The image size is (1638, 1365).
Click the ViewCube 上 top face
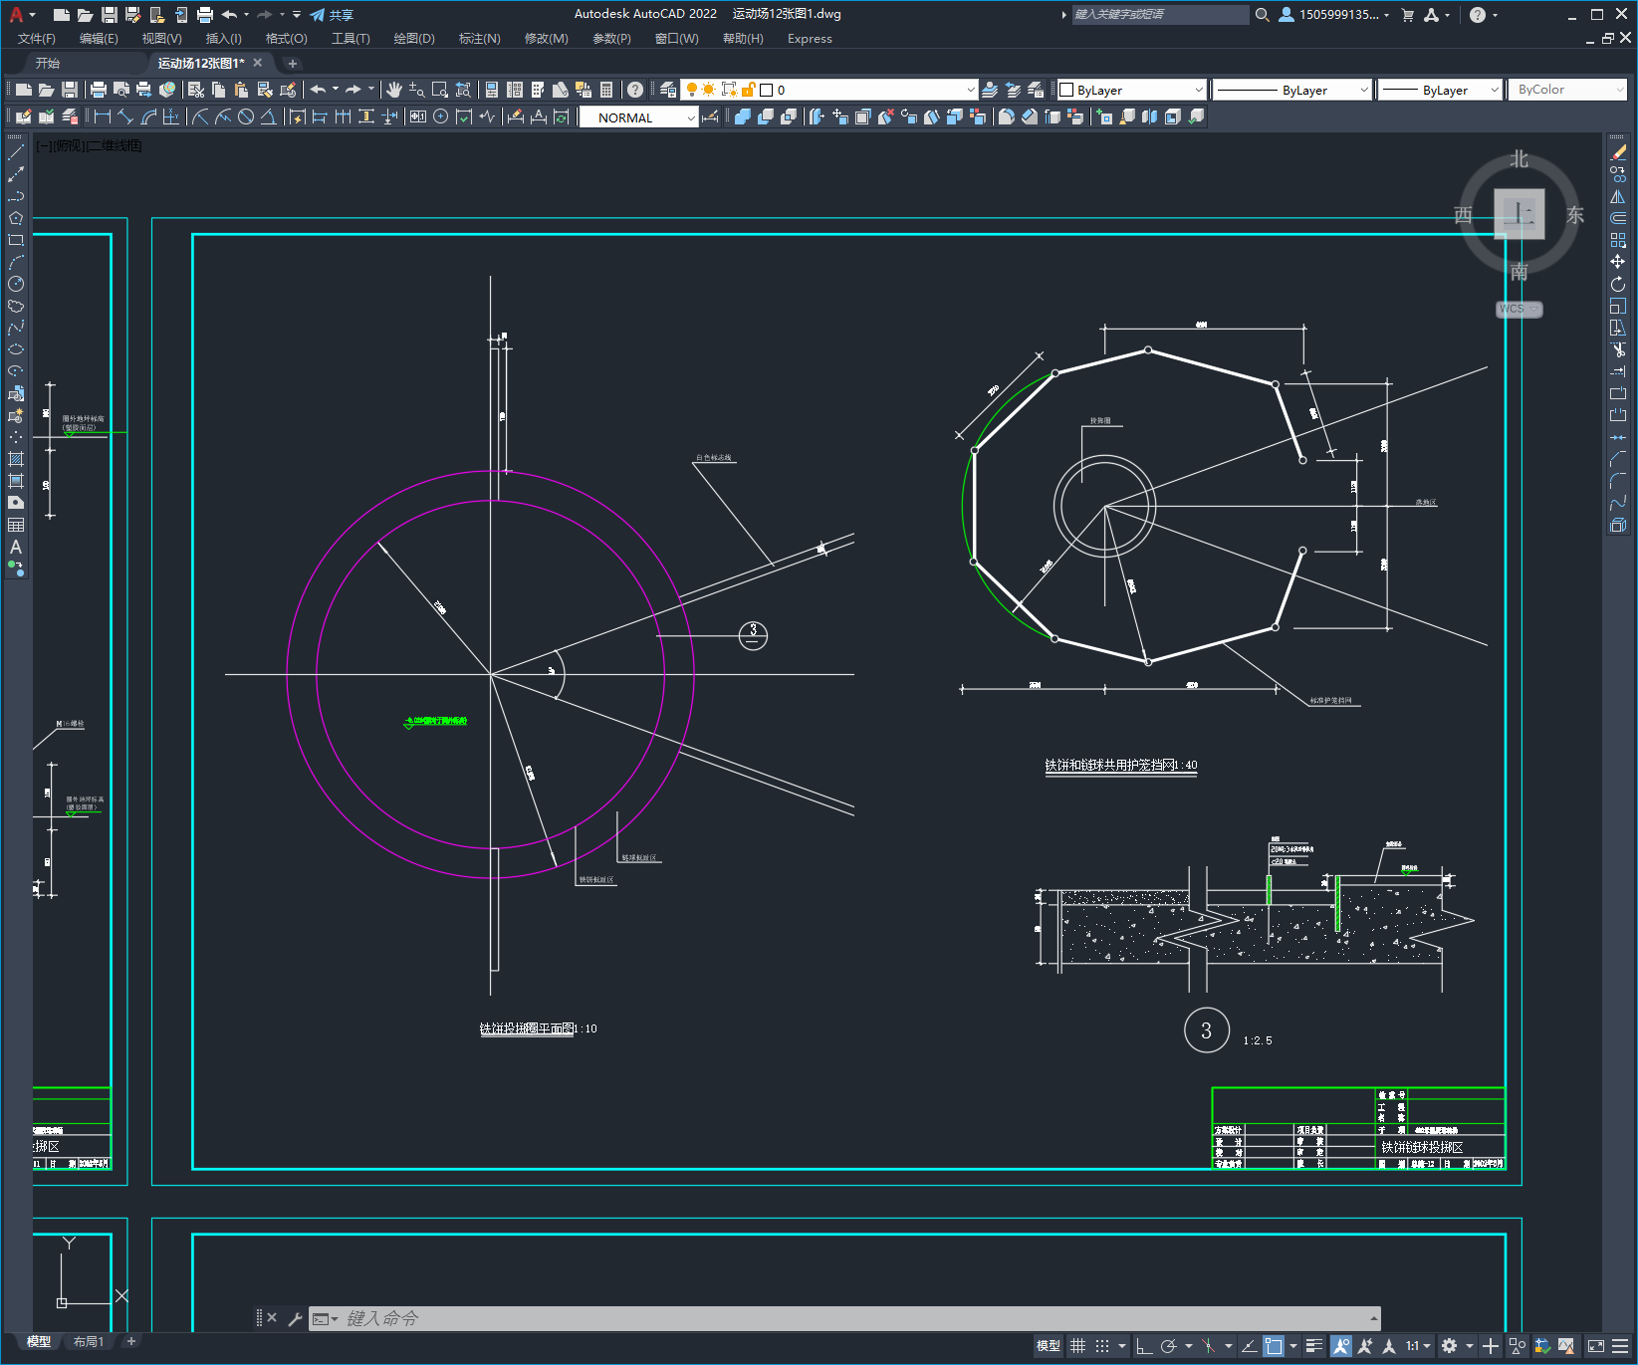pos(1519,213)
